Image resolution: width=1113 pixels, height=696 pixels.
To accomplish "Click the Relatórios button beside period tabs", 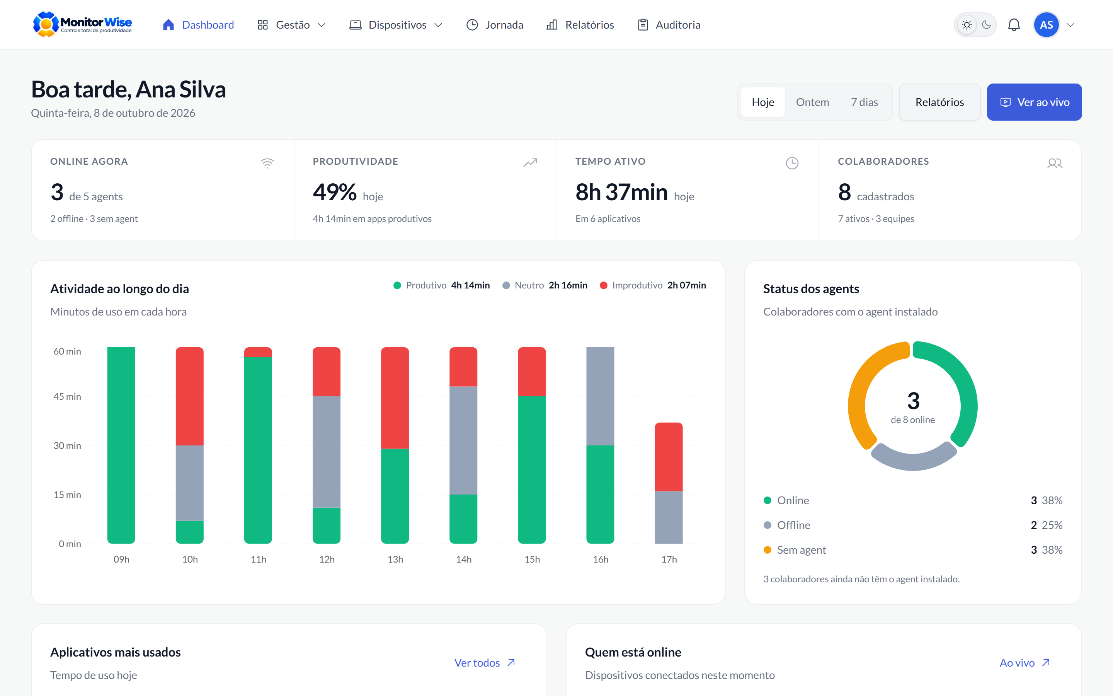I will [x=939, y=102].
